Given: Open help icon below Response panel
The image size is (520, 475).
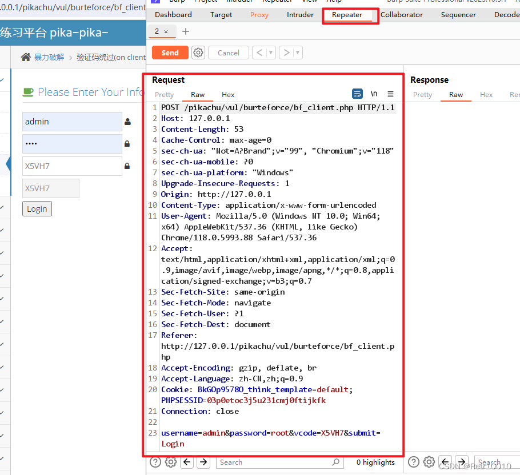Looking at the screenshot, I should click(x=414, y=462).
